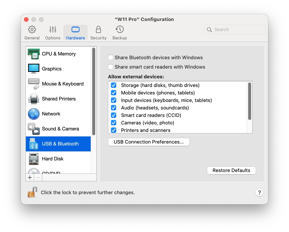
Task: Open Shared Printers via printer icon
Action: pos(34,99)
